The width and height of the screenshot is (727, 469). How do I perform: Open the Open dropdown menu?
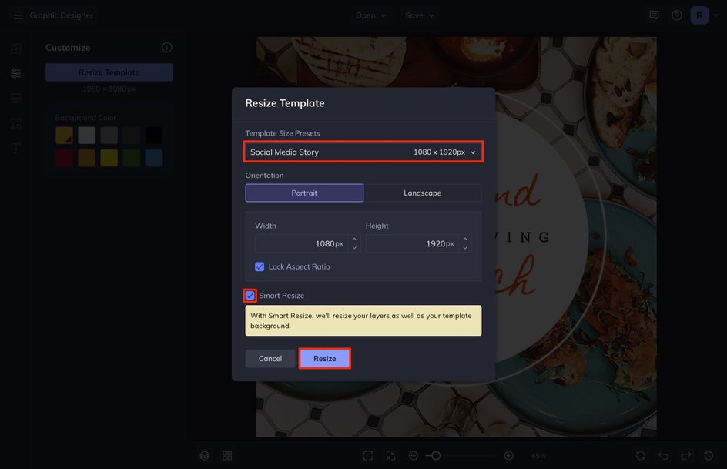(370, 15)
